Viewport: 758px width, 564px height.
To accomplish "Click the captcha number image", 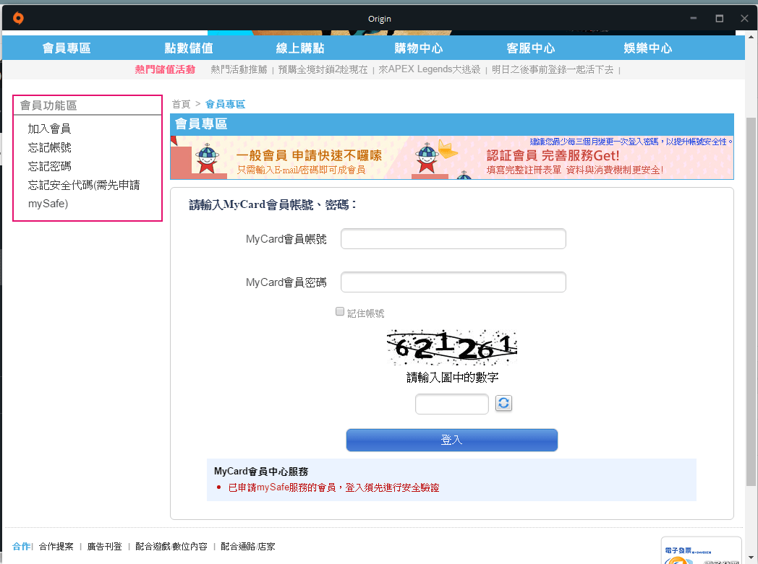I will (452, 348).
